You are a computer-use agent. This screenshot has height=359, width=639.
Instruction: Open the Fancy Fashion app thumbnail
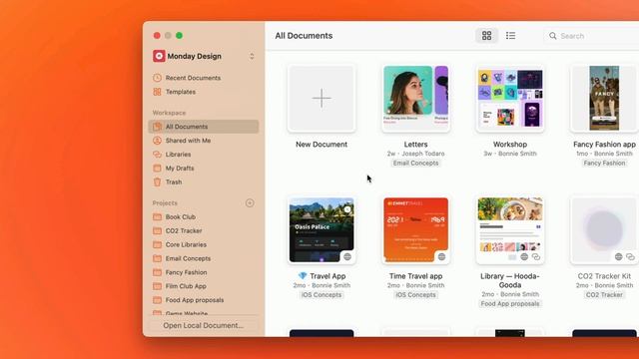point(604,98)
